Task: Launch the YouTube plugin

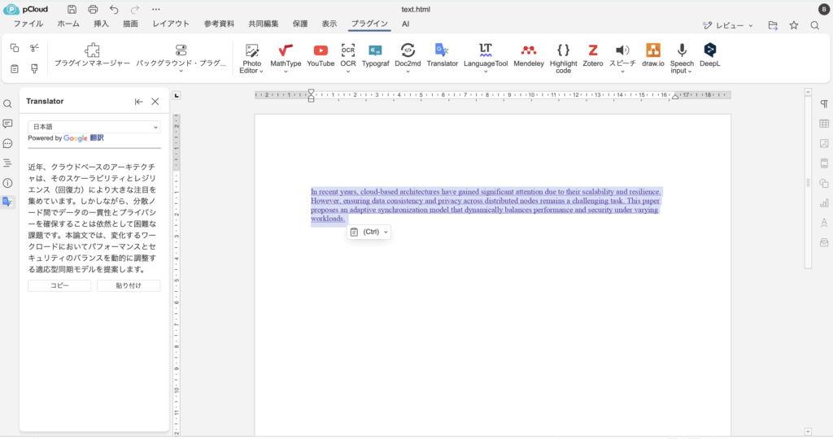Action: coord(321,51)
